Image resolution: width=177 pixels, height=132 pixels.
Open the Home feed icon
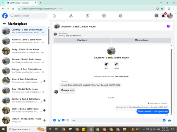coord(54,16)
